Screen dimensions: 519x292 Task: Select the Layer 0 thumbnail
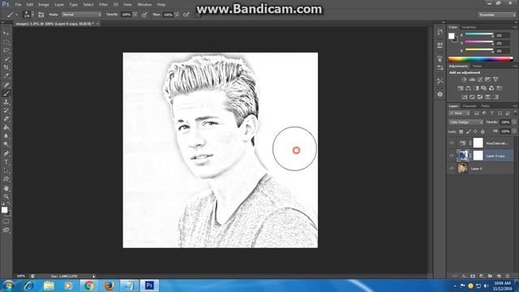[463, 168]
